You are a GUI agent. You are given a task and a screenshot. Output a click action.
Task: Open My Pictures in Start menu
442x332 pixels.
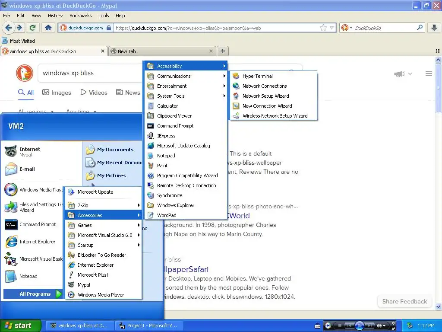pos(113,176)
